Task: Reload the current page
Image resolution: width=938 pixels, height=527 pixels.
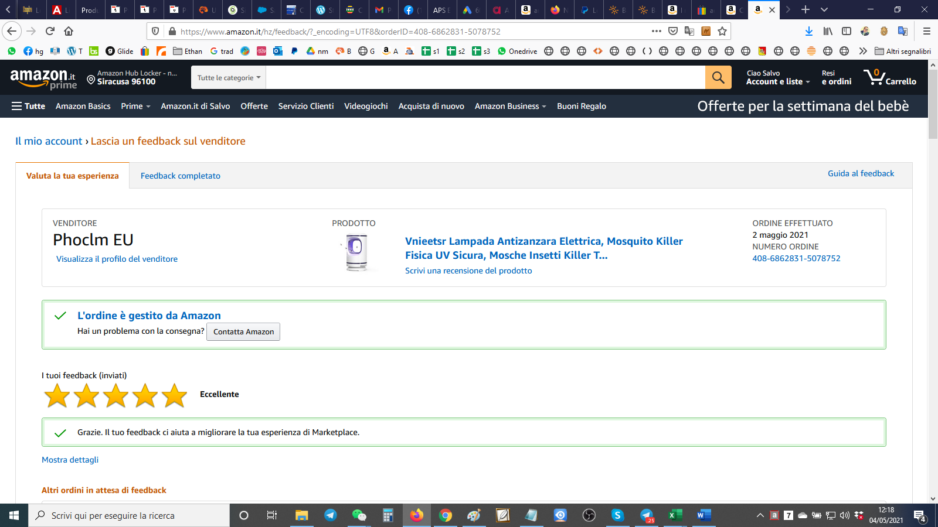Action: pyautogui.click(x=50, y=31)
